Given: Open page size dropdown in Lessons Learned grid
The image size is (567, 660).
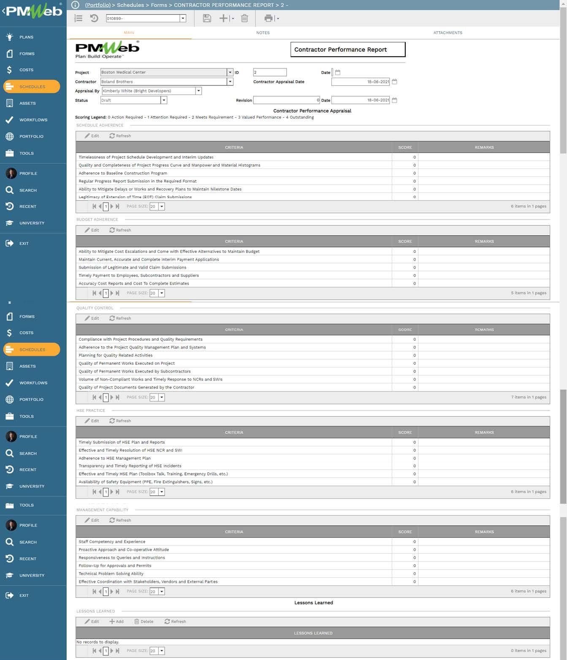Looking at the screenshot, I should coord(161,651).
